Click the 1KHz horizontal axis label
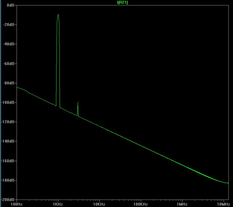 (x=58, y=204)
